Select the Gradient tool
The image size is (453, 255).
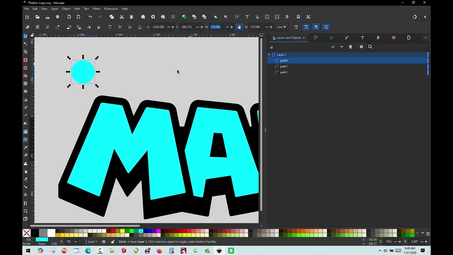click(25, 132)
